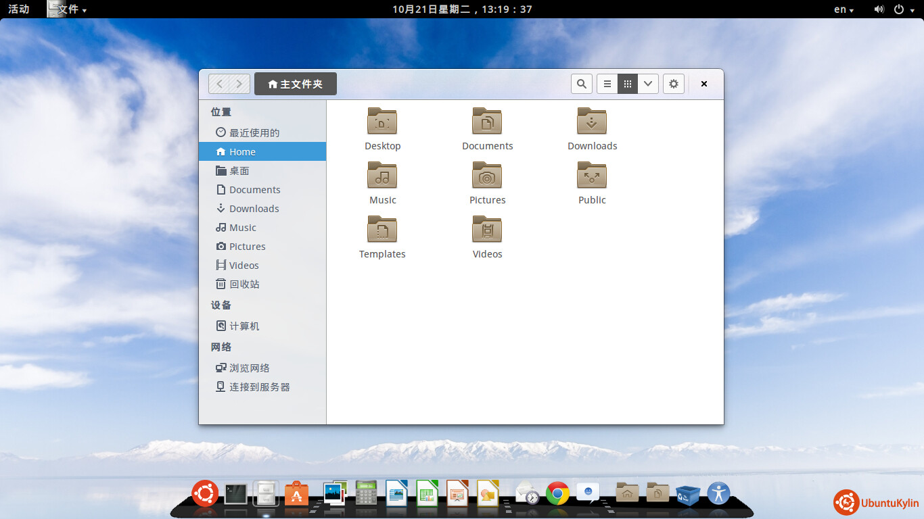
Task: Launch Chrome from the dock
Action: 557,494
